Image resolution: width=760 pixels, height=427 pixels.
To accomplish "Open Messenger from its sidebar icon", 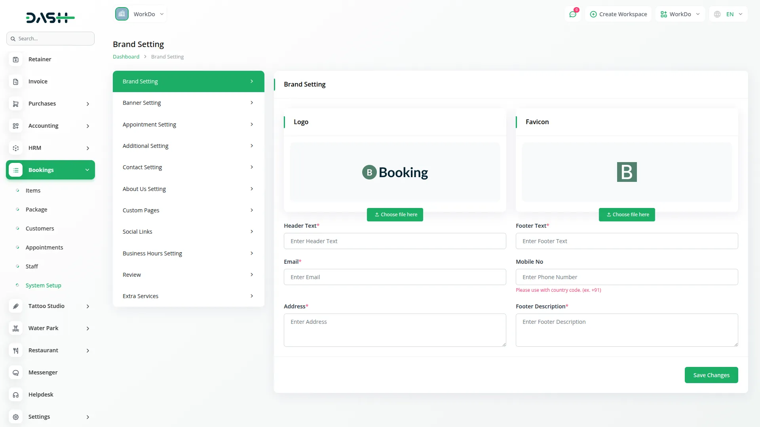I will [16, 372].
